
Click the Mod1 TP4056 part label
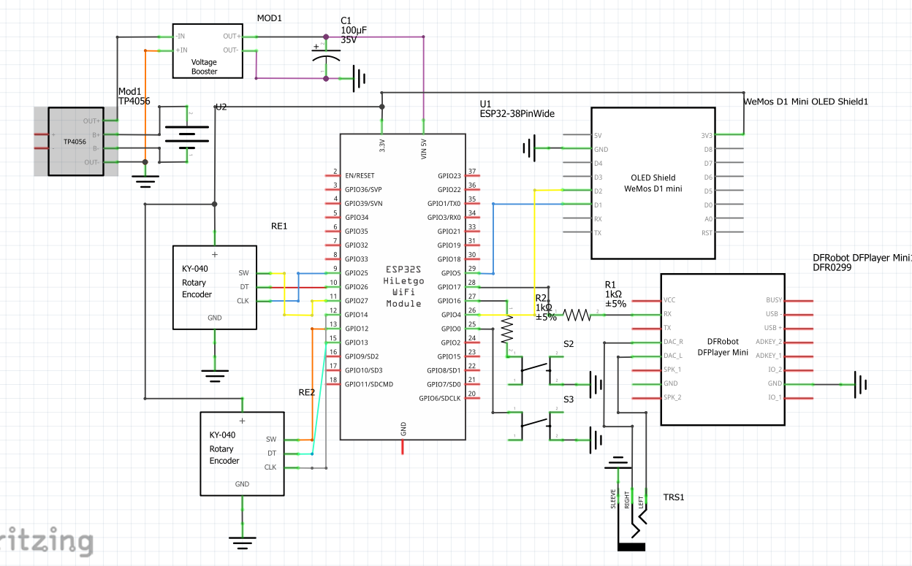pos(134,96)
